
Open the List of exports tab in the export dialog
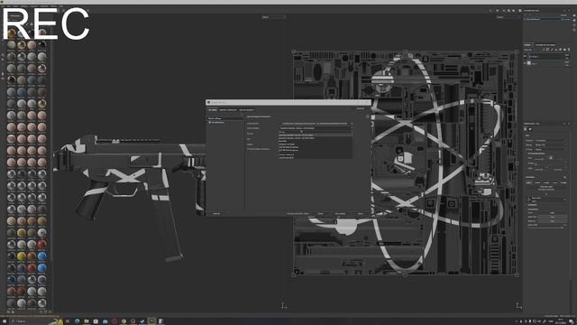pyautogui.click(x=246, y=110)
